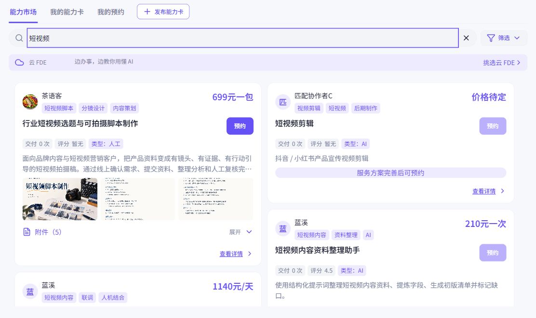
Task: Open 挑选云 FDE link
Action: point(501,63)
